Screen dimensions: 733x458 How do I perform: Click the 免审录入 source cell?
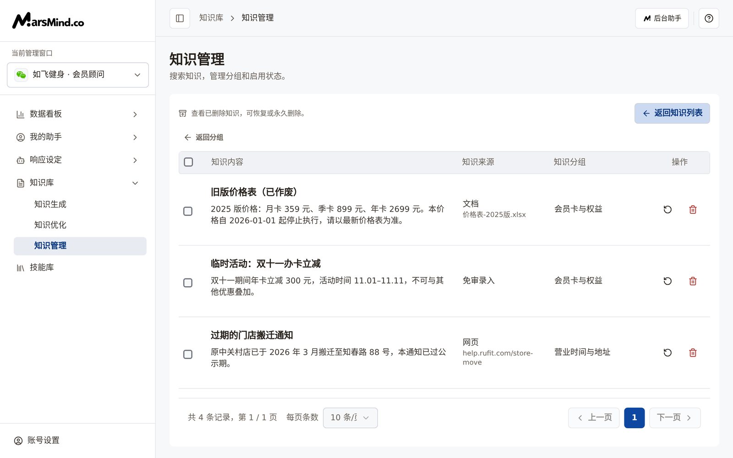pos(478,281)
